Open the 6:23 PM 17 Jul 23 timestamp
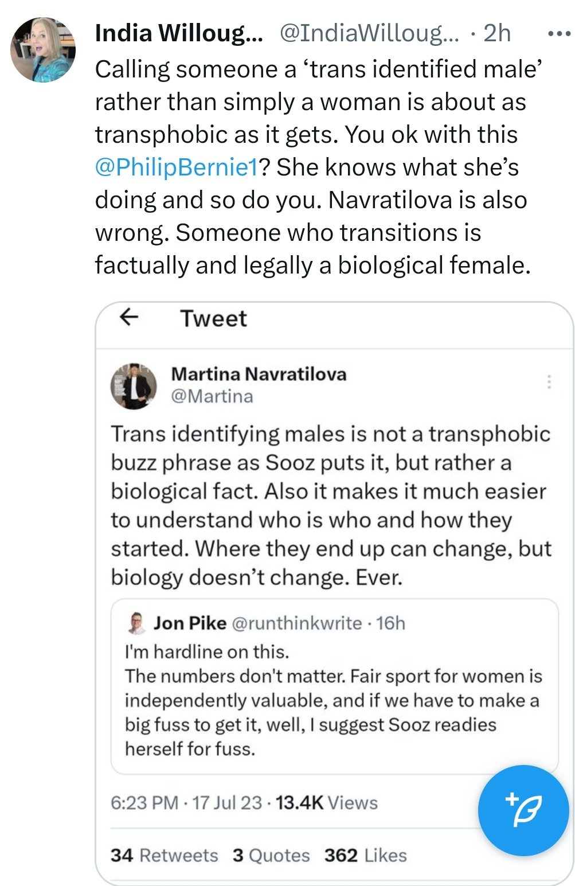Screen dimensions: 575x886 [186, 802]
